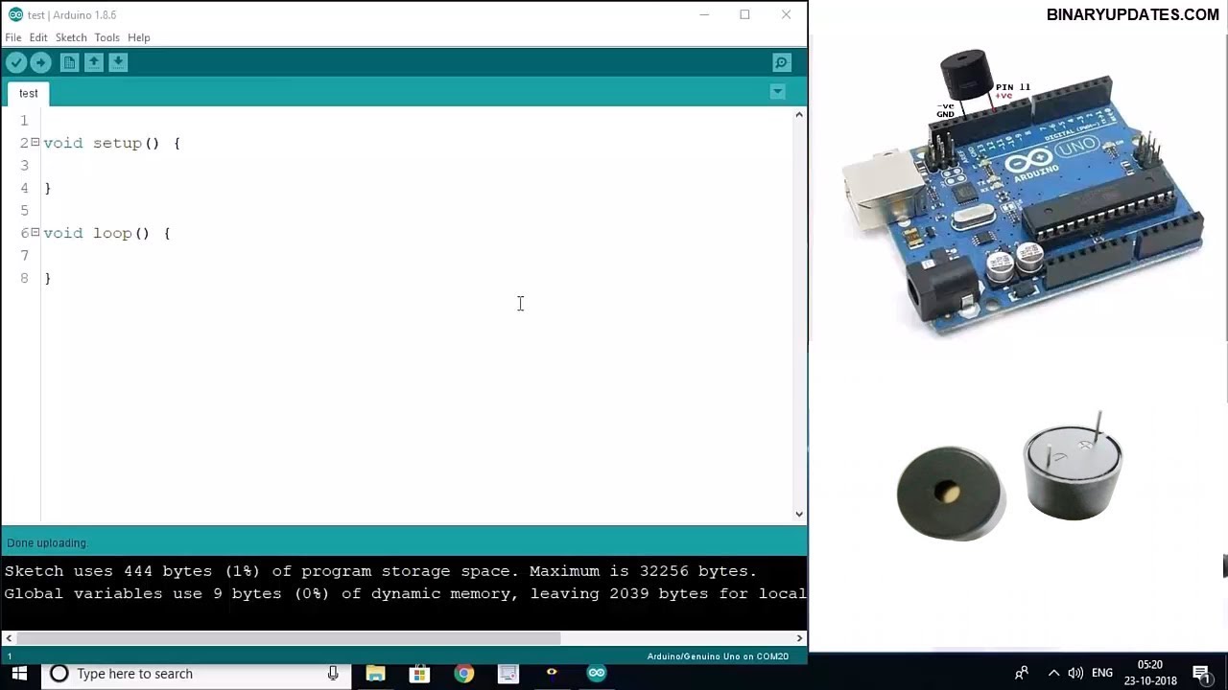Image resolution: width=1228 pixels, height=690 pixels.
Task: Switch to Arduino IDE taskbar icon
Action: click(x=597, y=674)
